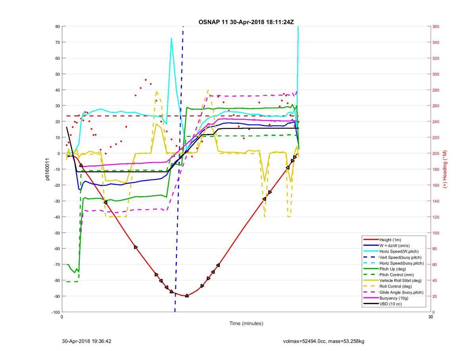The height and width of the screenshot is (351, 476).
Task: Click the volmax=52494.0cc, mass=53.258kg text
Action: pos(324,341)
